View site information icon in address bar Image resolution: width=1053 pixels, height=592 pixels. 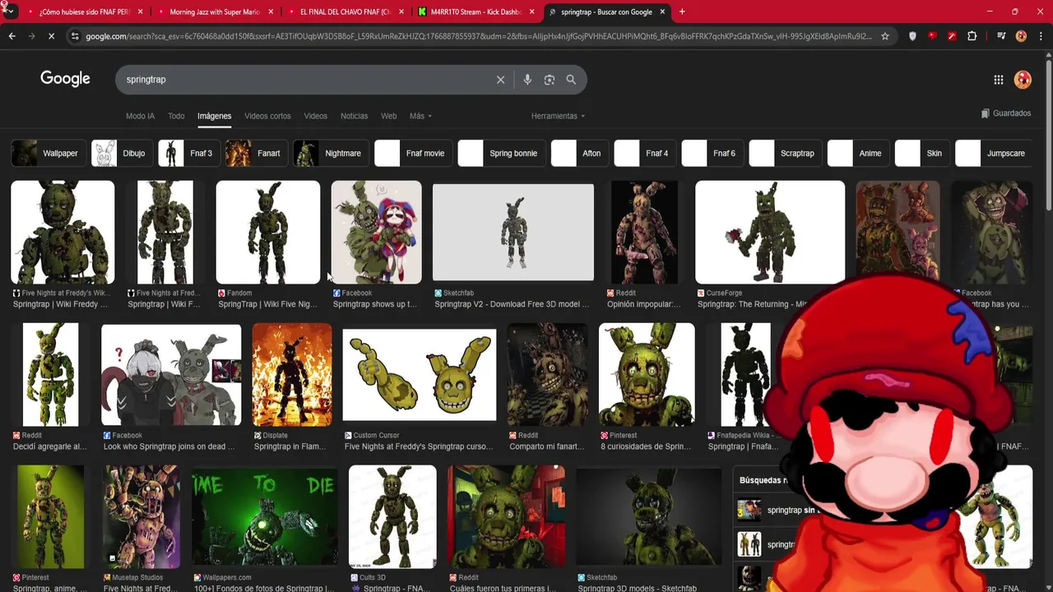click(76, 36)
